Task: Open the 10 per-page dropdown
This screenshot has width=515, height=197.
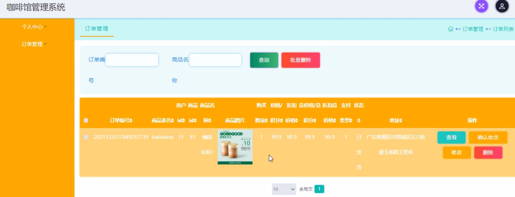Action: tap(284, 189)
